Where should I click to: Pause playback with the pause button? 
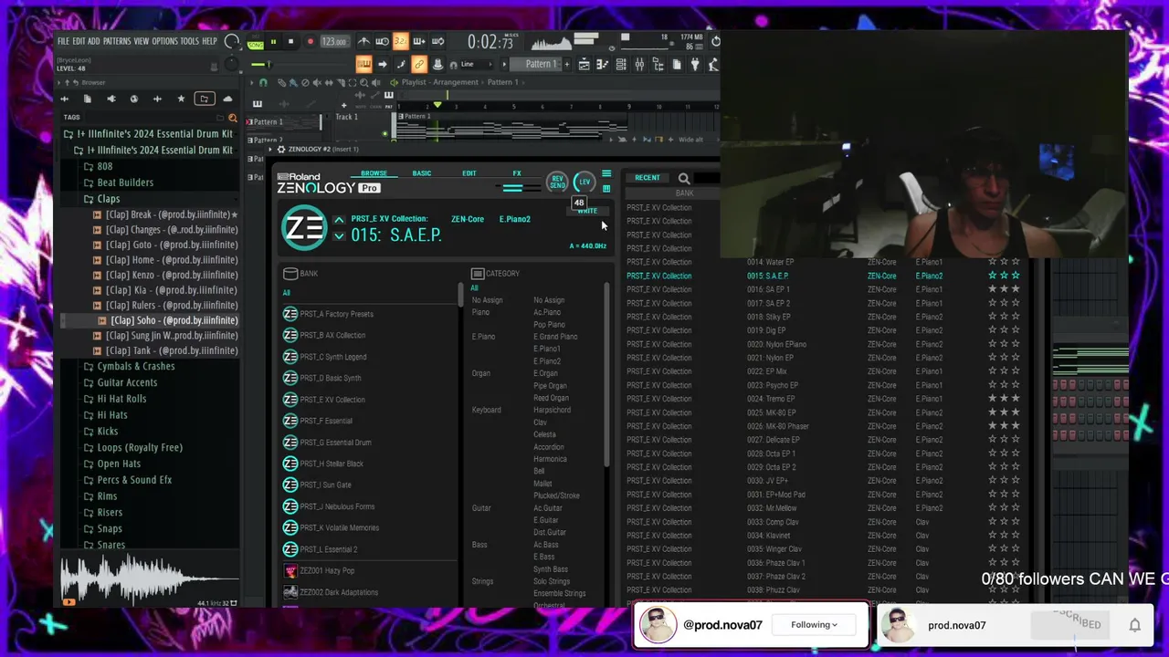point(273,41)
